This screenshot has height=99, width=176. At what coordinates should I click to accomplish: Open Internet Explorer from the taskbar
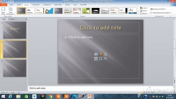(x=10, y=97)
